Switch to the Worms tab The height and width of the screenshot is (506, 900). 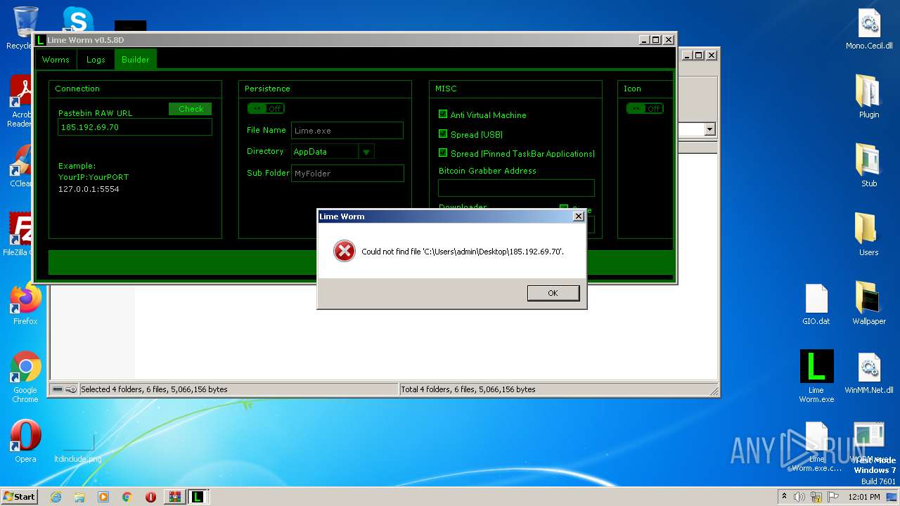pyautogui.click(x=56, y=60)
